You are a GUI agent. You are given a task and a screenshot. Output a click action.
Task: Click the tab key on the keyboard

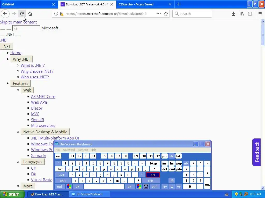(x=60, y=169)
